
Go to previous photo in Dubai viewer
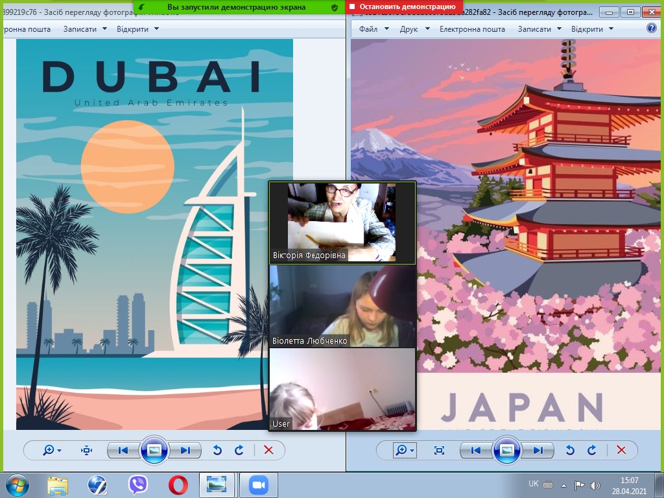tap(123, 450)
